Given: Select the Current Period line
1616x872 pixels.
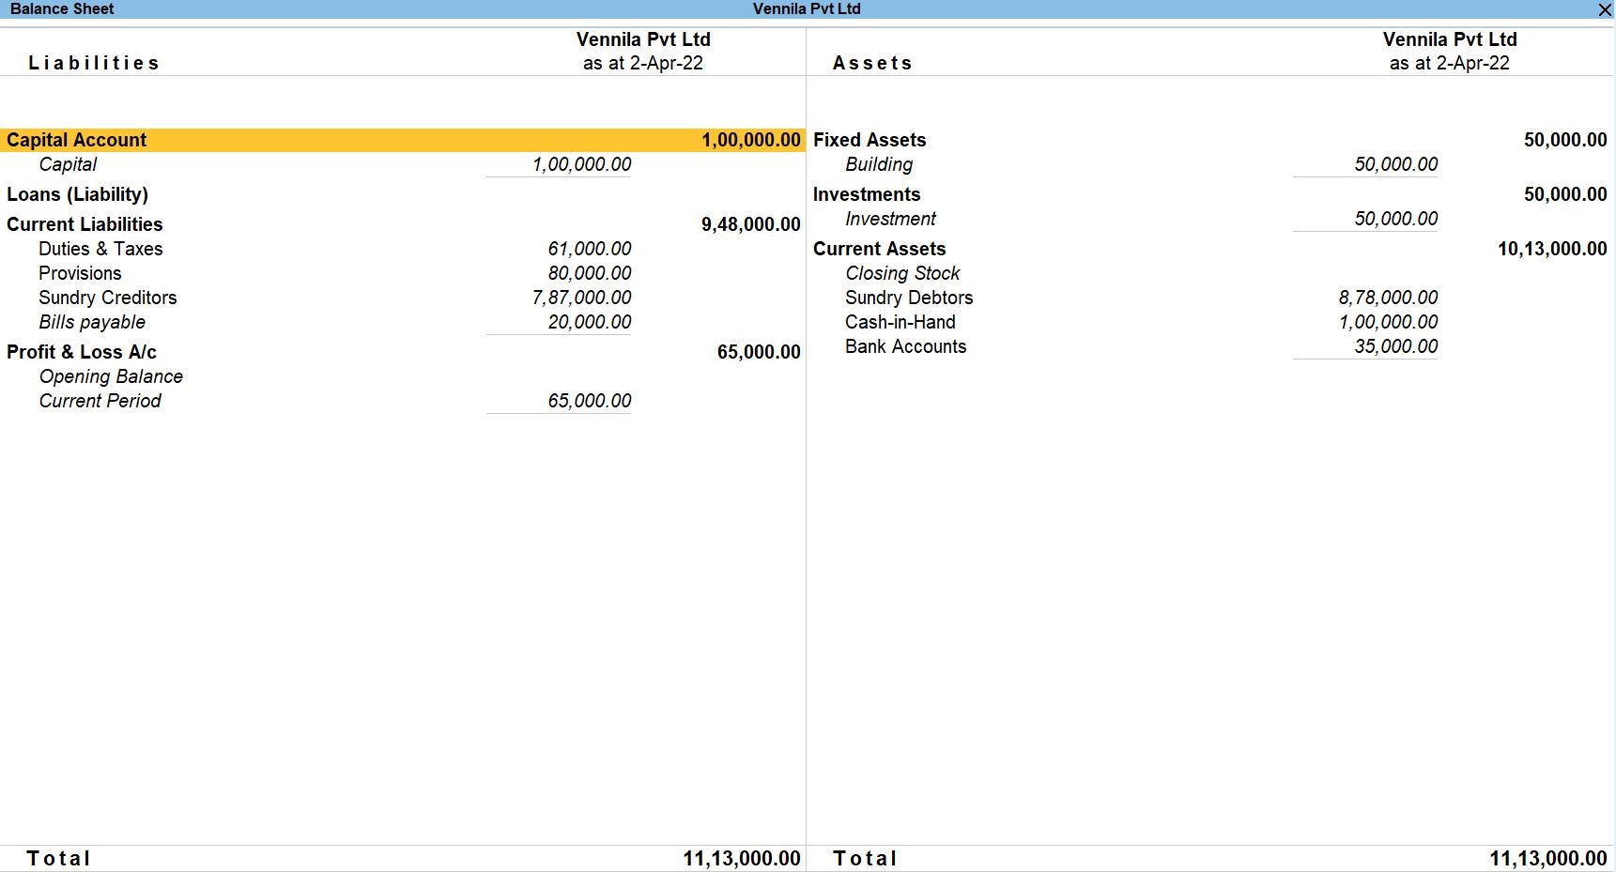Looking at the screenshot, I should [100, 401].
